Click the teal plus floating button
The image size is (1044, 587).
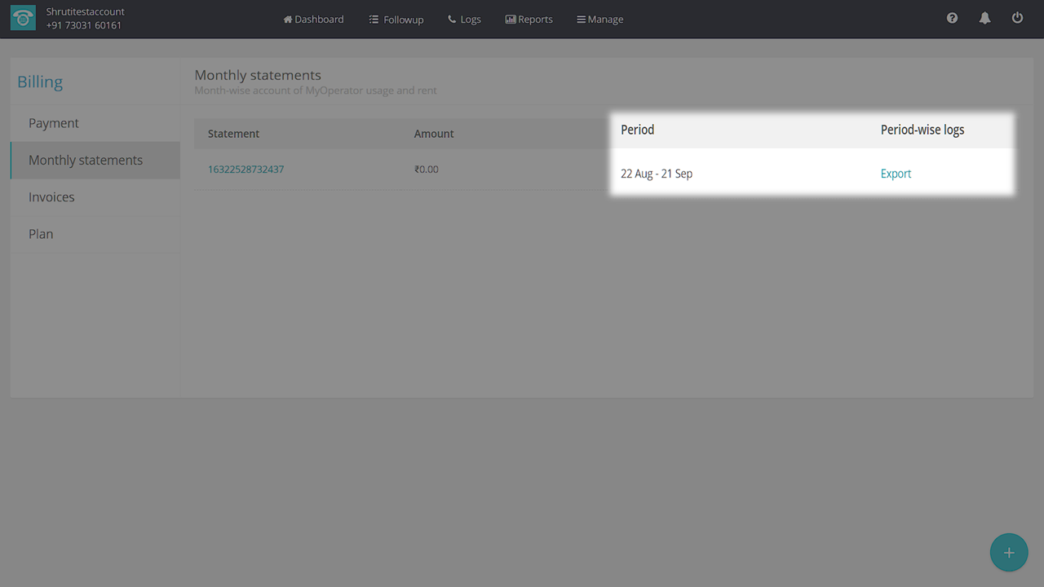(1009, 553)
